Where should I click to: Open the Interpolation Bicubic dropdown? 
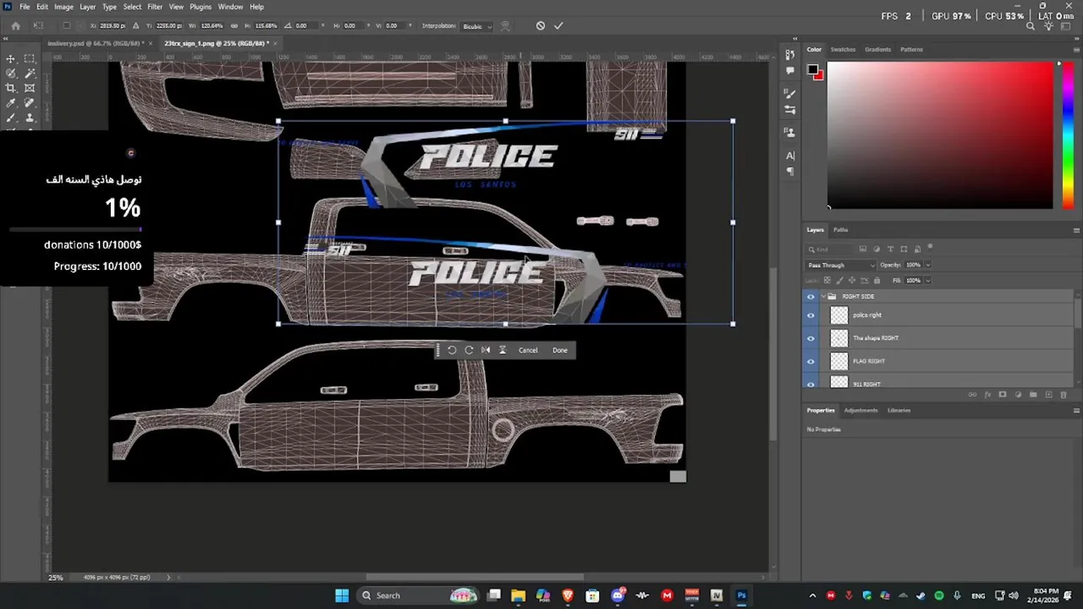(476, 26)
